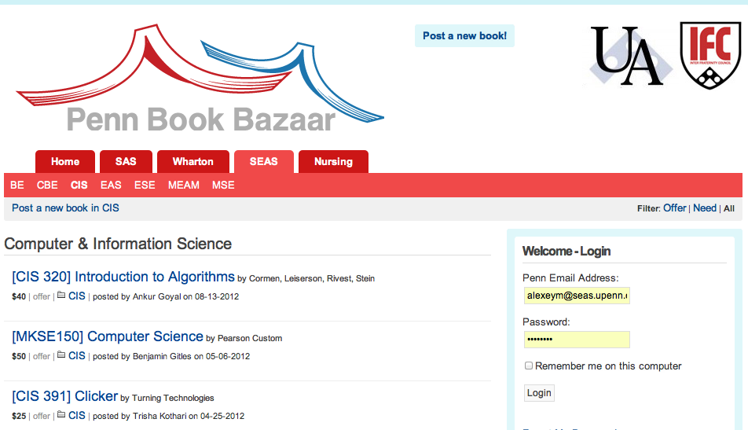Click posted by Benjamin Gitles text

click(171, 357)
